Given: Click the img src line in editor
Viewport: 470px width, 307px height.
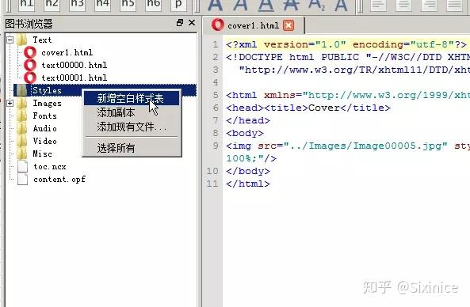Looking at the screenshot, I should 348,146.
